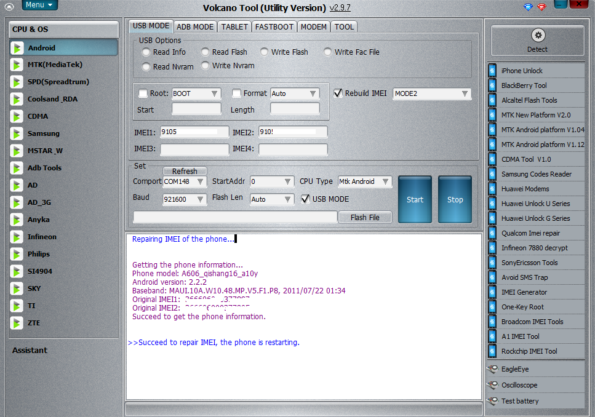The height and width of the screenshot is (417, 595).
Task: Select the Write Nvram radio button
Action: pyautogui.click(x=205, y=66)
